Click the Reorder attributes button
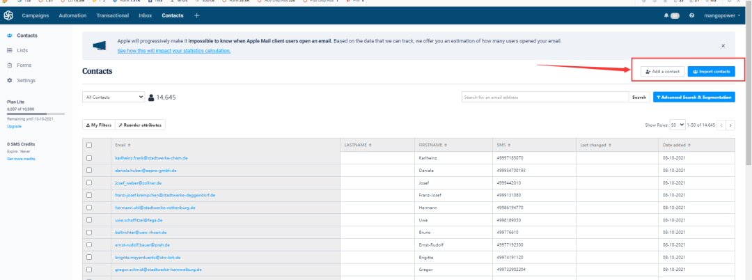This screenshot has height=280, width=752. pyautogui.click(x=141, y=125)
